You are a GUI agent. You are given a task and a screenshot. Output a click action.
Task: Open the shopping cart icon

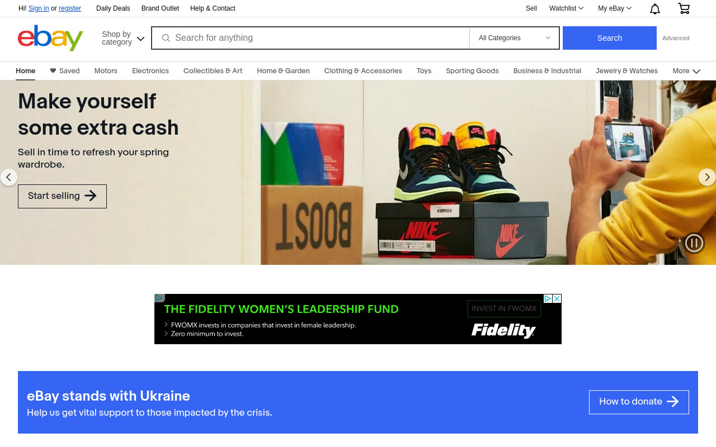pos(684,8)
